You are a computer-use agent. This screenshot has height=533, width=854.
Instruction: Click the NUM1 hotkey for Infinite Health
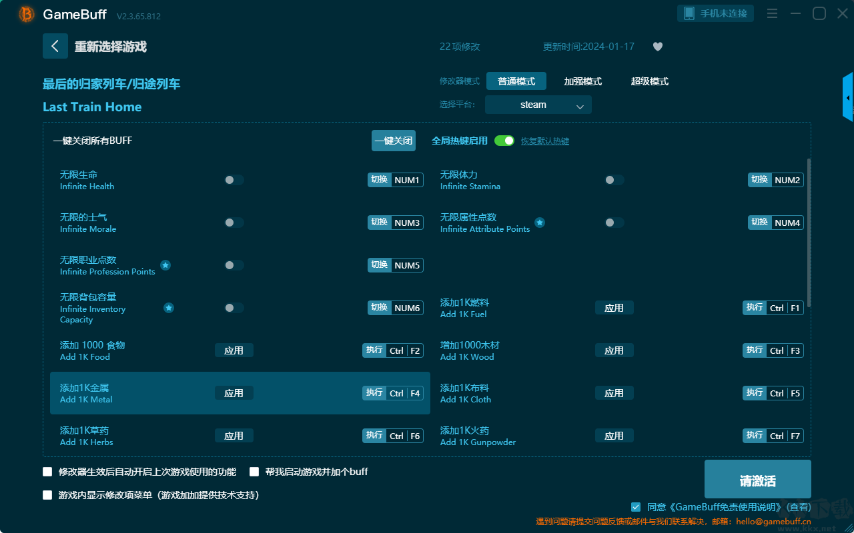(x=396, y=180)
